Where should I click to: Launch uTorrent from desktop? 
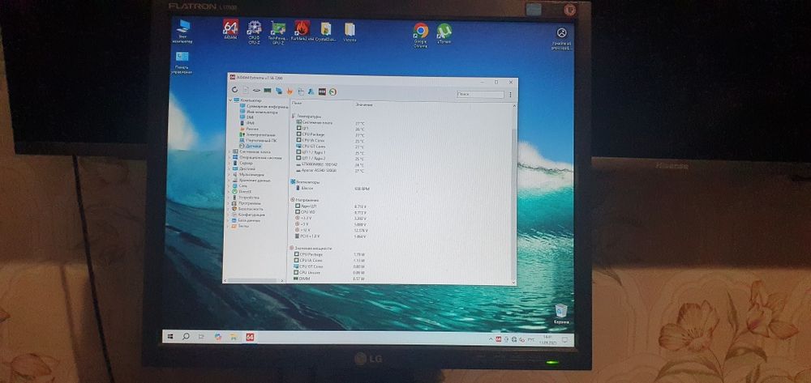click(444, 33)
